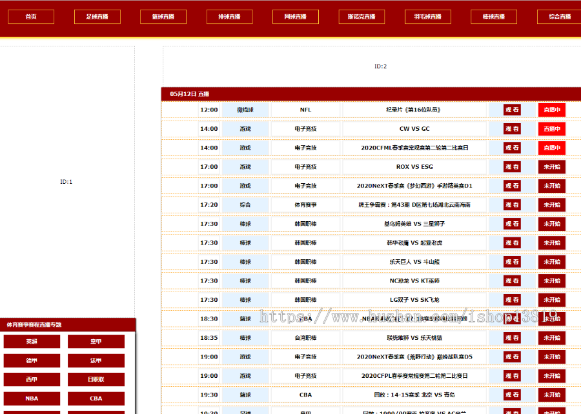Select the 羽毛球直播 nav tab
581x414 pixels.
tap(428, 17)
